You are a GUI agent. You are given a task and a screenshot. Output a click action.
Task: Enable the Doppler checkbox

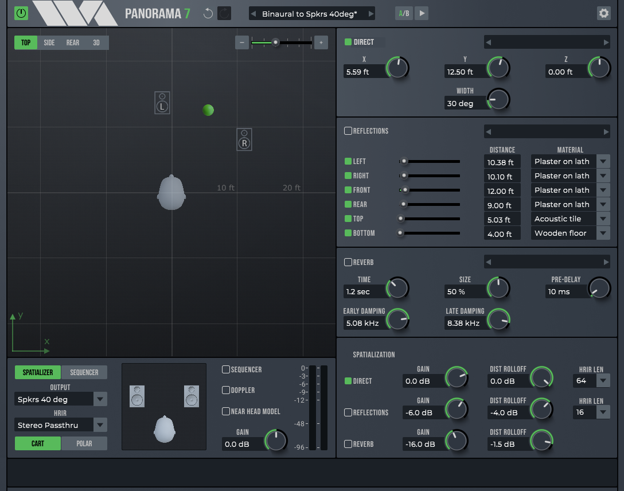225,390
